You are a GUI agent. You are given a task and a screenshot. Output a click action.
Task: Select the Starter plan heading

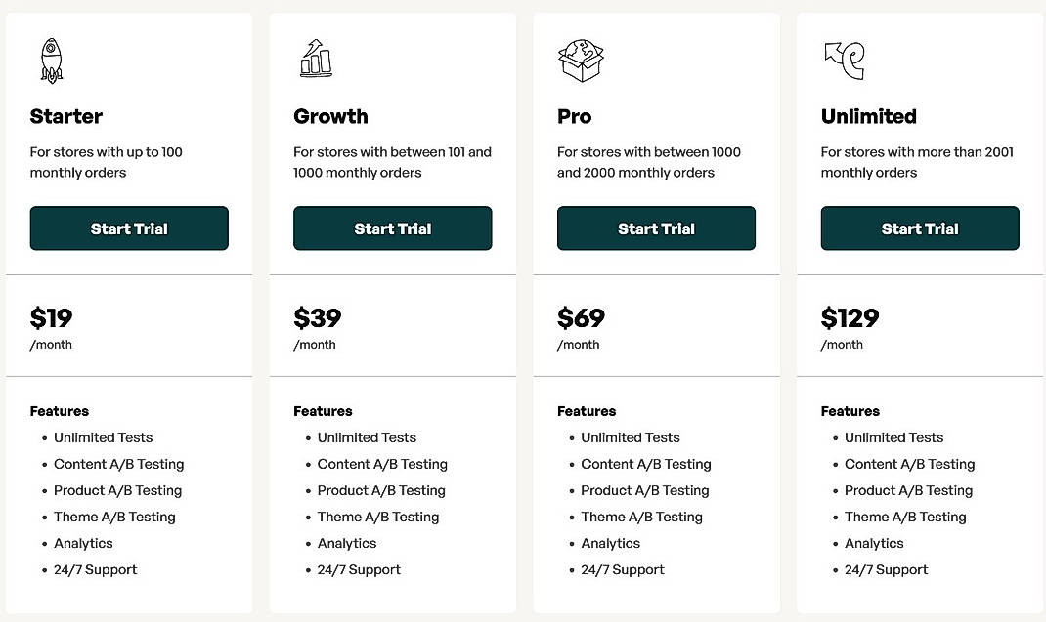click(65, 116)
